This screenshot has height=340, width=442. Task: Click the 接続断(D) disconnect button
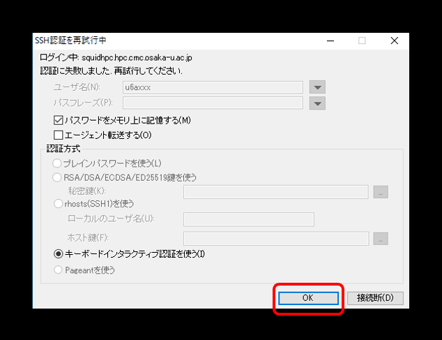click(x=375, y=298)
